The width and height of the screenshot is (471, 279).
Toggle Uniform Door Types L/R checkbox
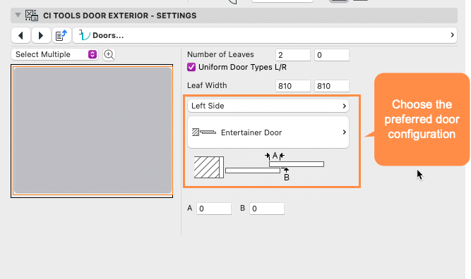(191, 67)
